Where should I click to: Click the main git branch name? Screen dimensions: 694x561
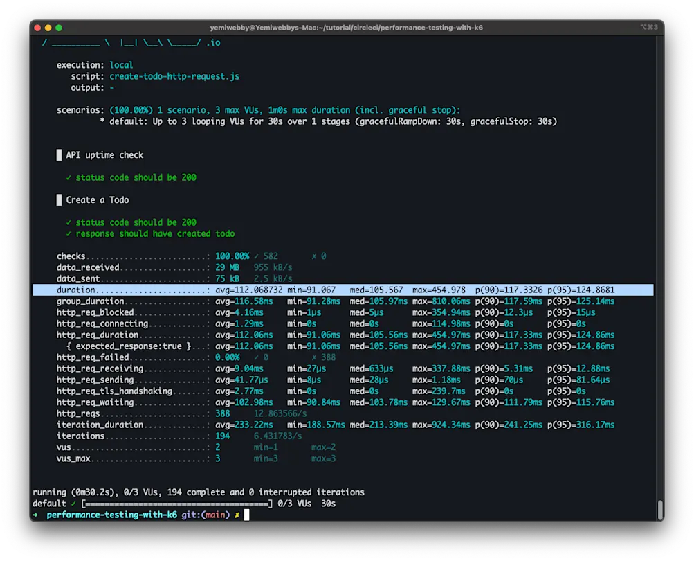[x=214, y=515]
